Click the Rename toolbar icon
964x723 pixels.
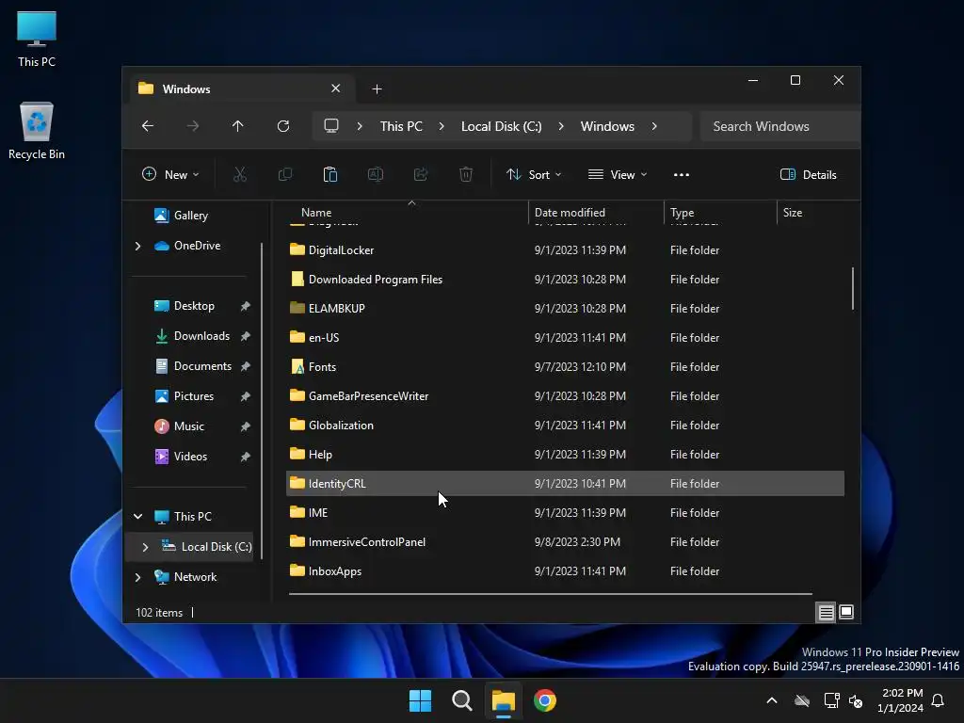pyautogui.click(x=376, y=174)
